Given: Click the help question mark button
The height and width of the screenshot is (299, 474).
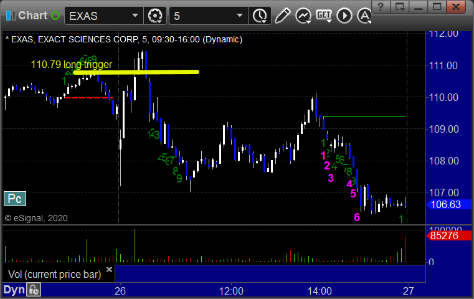Looking at the screenshot, I should click(381, 6).
